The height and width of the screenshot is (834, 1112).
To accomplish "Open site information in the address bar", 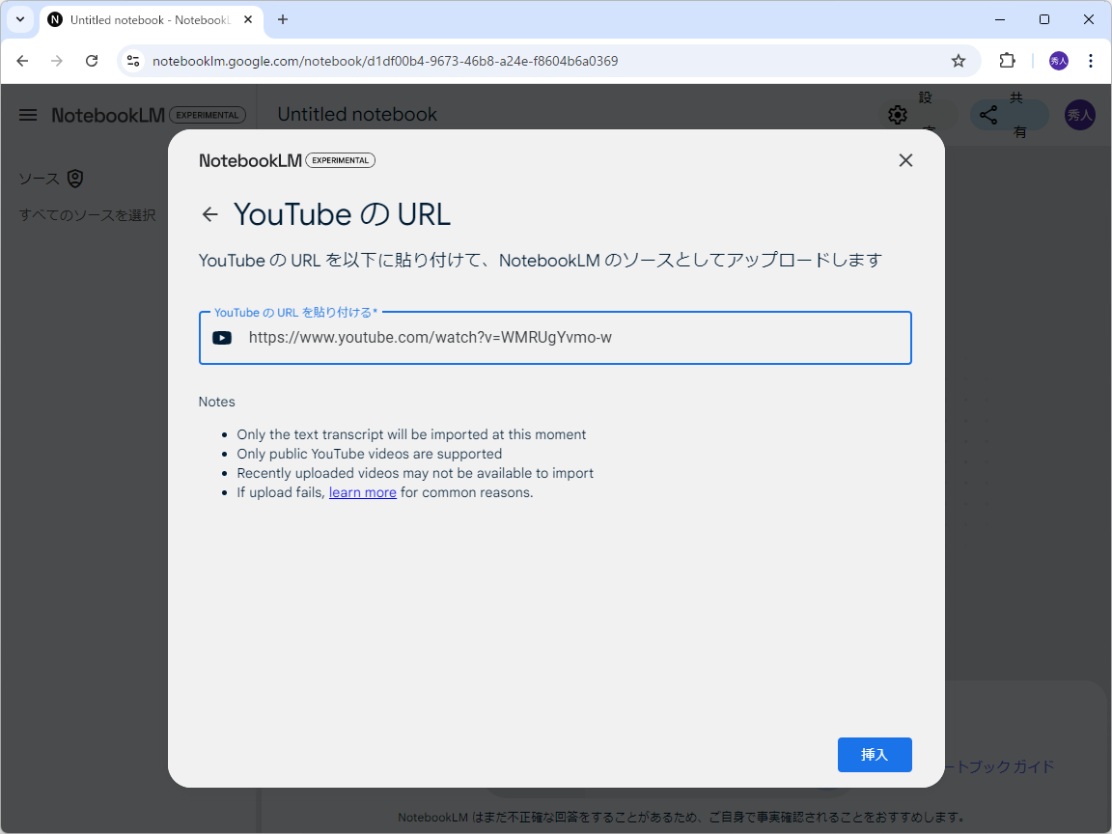I will (x=131, y=60).
